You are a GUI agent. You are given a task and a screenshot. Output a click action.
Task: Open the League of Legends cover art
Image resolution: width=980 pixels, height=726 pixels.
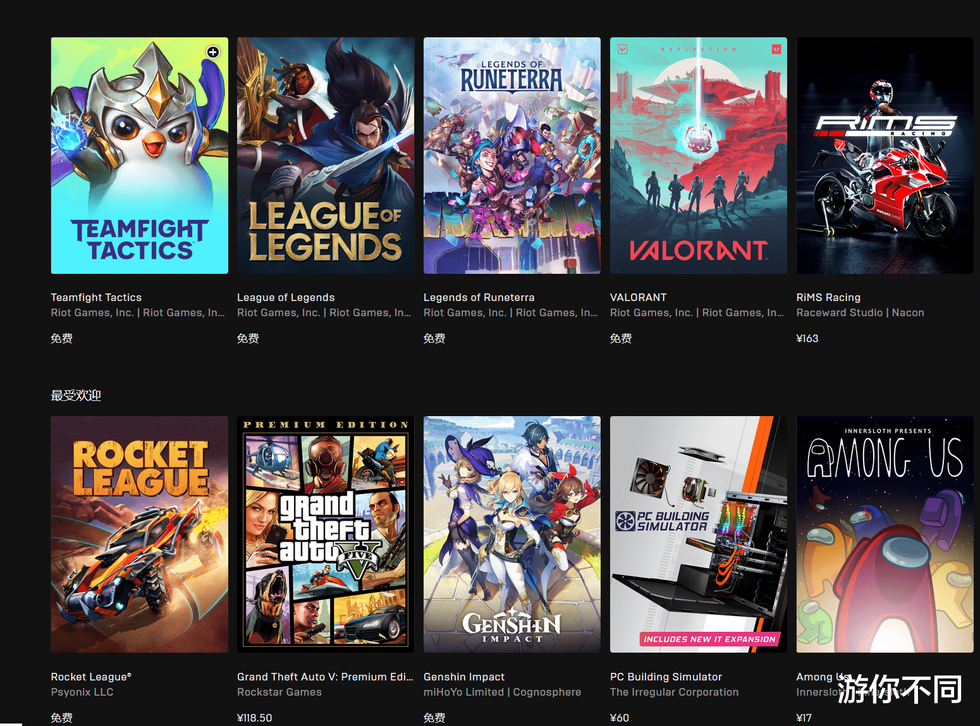pyautogui.click(x=326, y=156)
